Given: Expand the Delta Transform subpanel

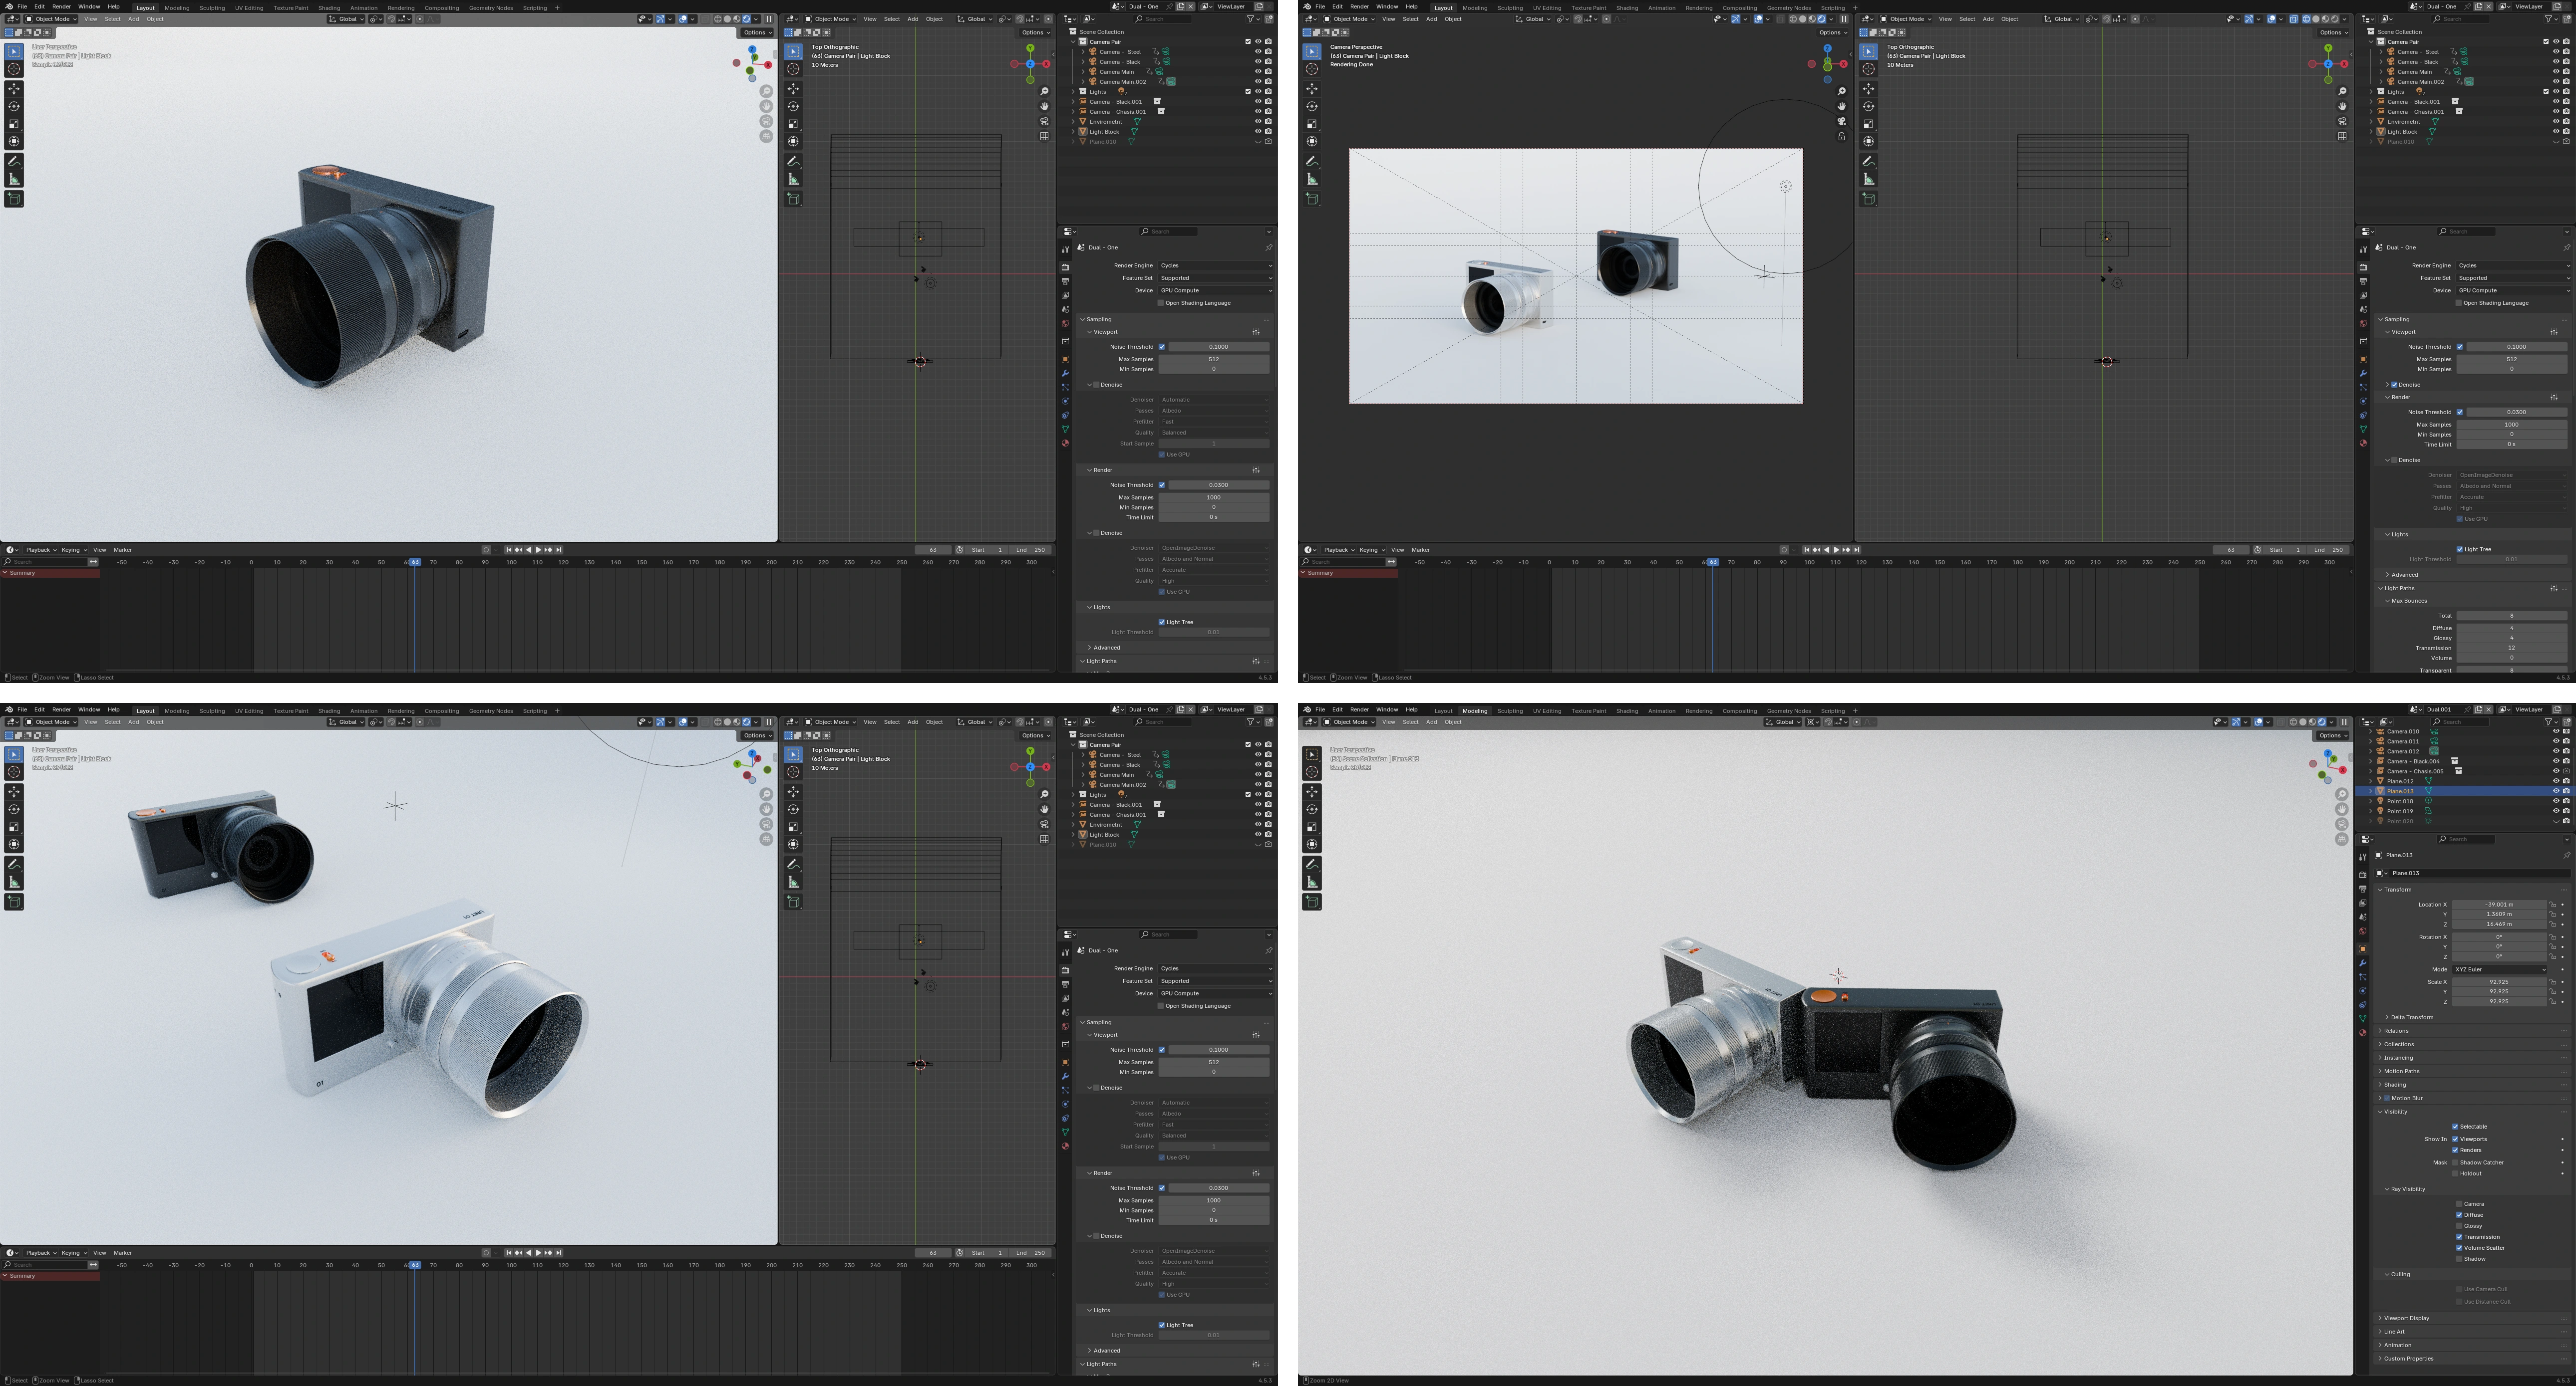Looking at the screenshot, I should click(2412, 1017).
